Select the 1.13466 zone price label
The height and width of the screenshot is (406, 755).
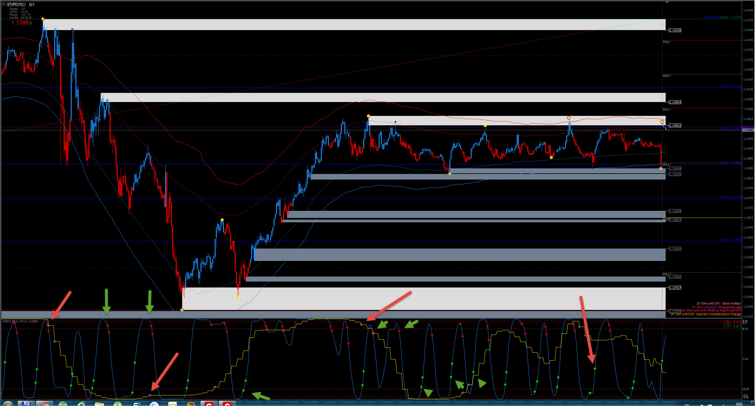[x=675, y=277]
